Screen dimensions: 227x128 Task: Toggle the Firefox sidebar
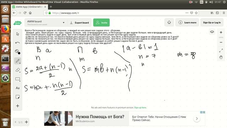tap(217, 13)
